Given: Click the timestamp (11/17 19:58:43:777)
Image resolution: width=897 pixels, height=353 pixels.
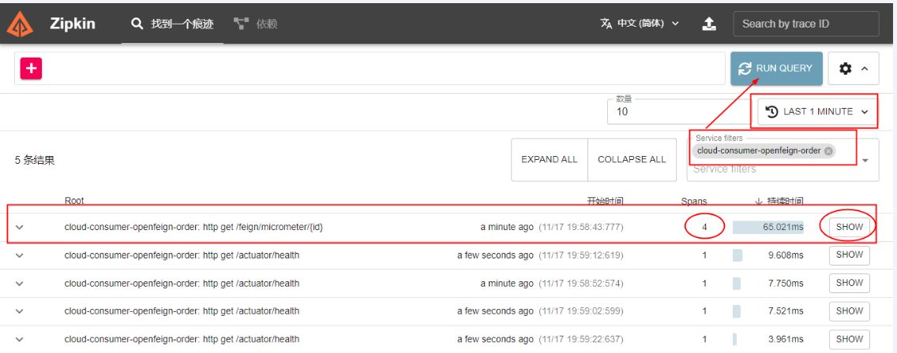Looking at the screenshot, I should coord(581,228).
